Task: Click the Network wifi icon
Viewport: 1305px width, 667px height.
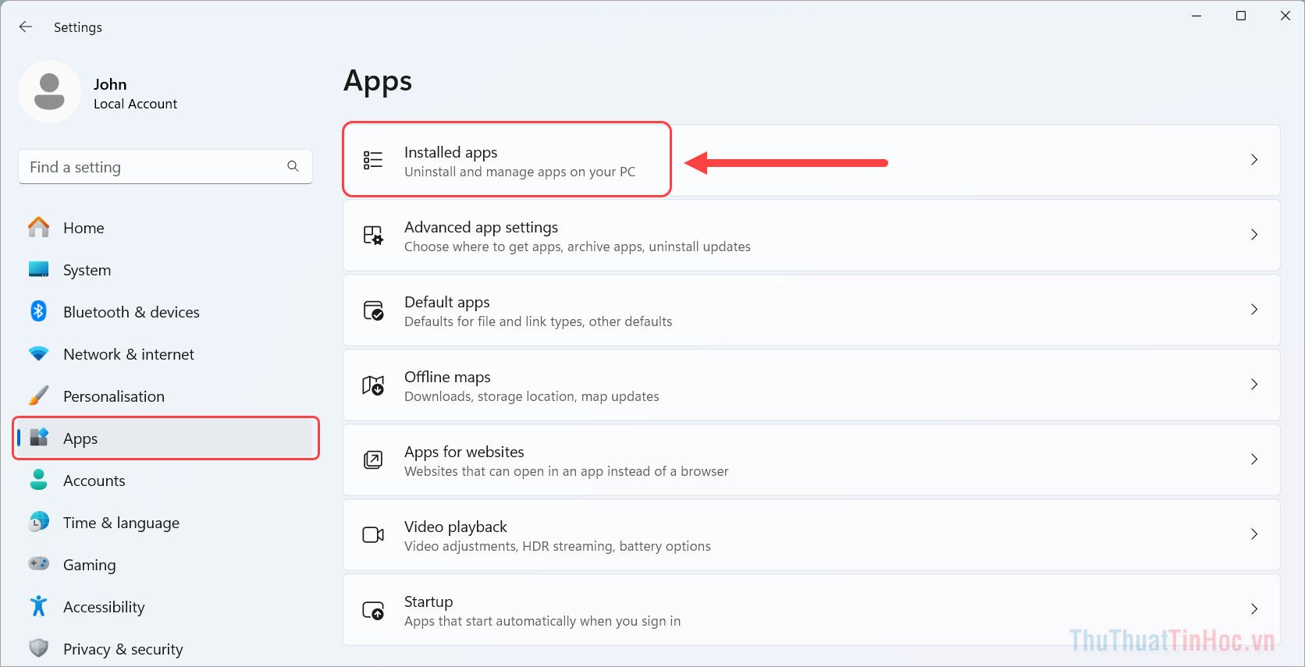Action: coord(38,353)
